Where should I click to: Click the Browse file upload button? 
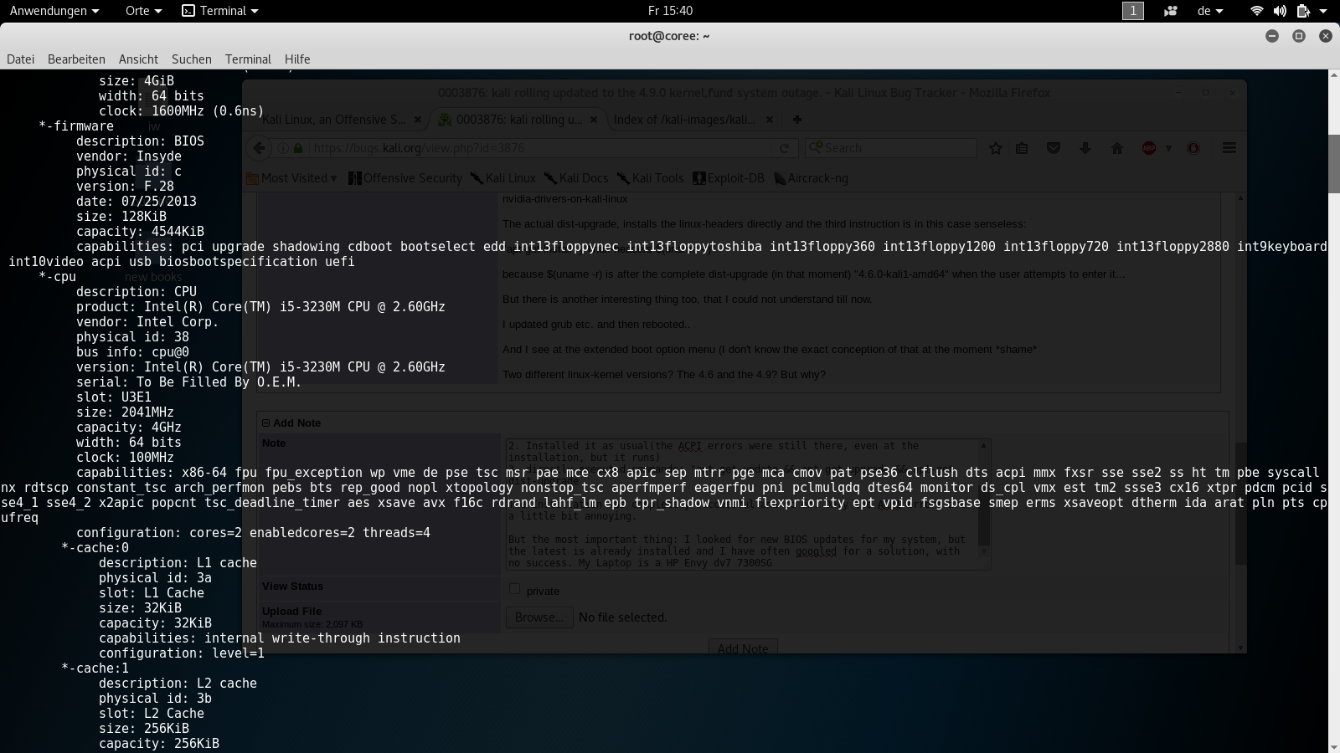(539, 617)
